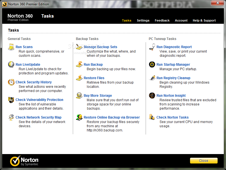Click the Check Network Security Map house icon

[11, 117]
